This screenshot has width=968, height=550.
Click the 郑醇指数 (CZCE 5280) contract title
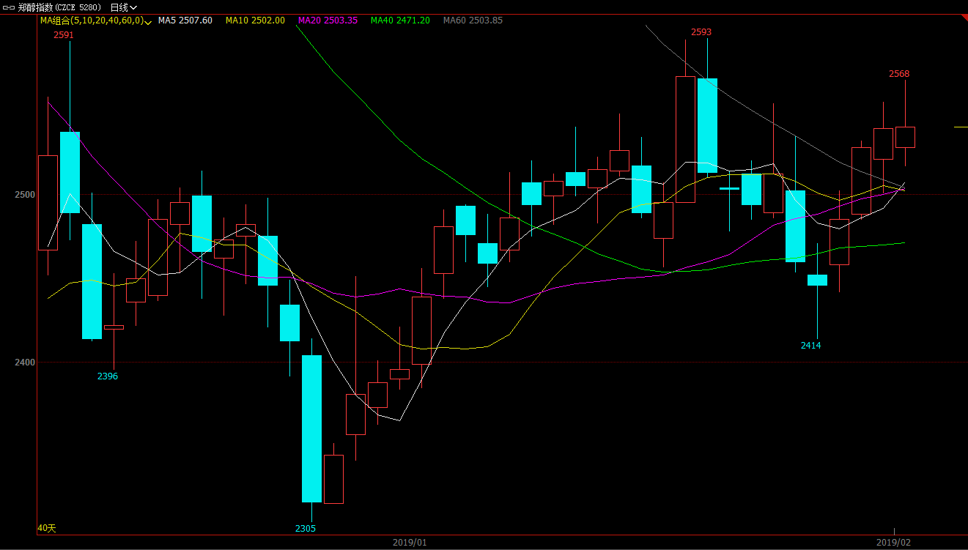(59, 7)
